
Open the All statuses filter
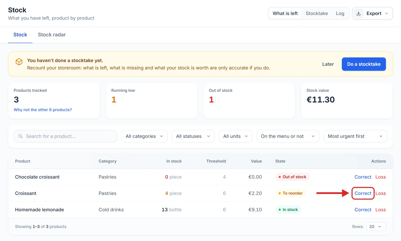tap(193, 136)
